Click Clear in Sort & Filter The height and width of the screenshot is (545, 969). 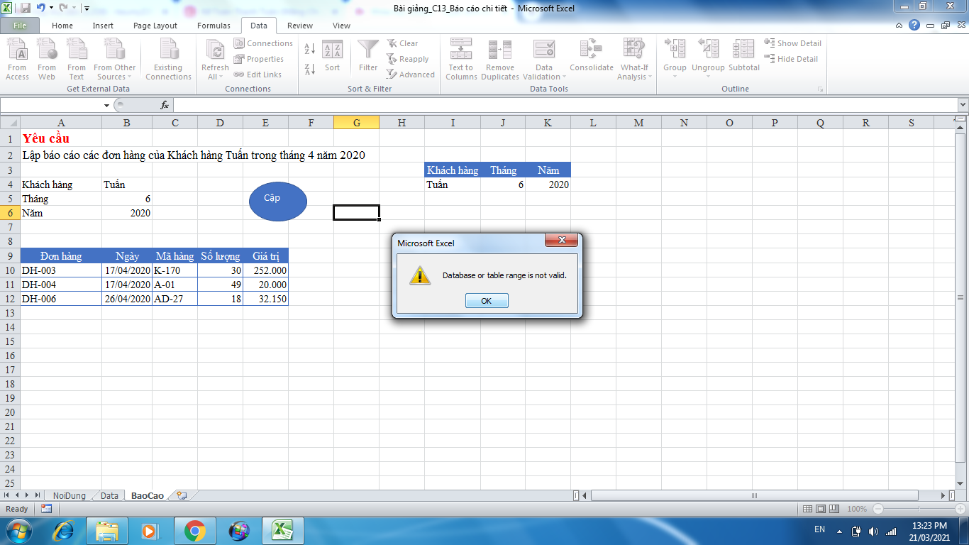[402, 43]
